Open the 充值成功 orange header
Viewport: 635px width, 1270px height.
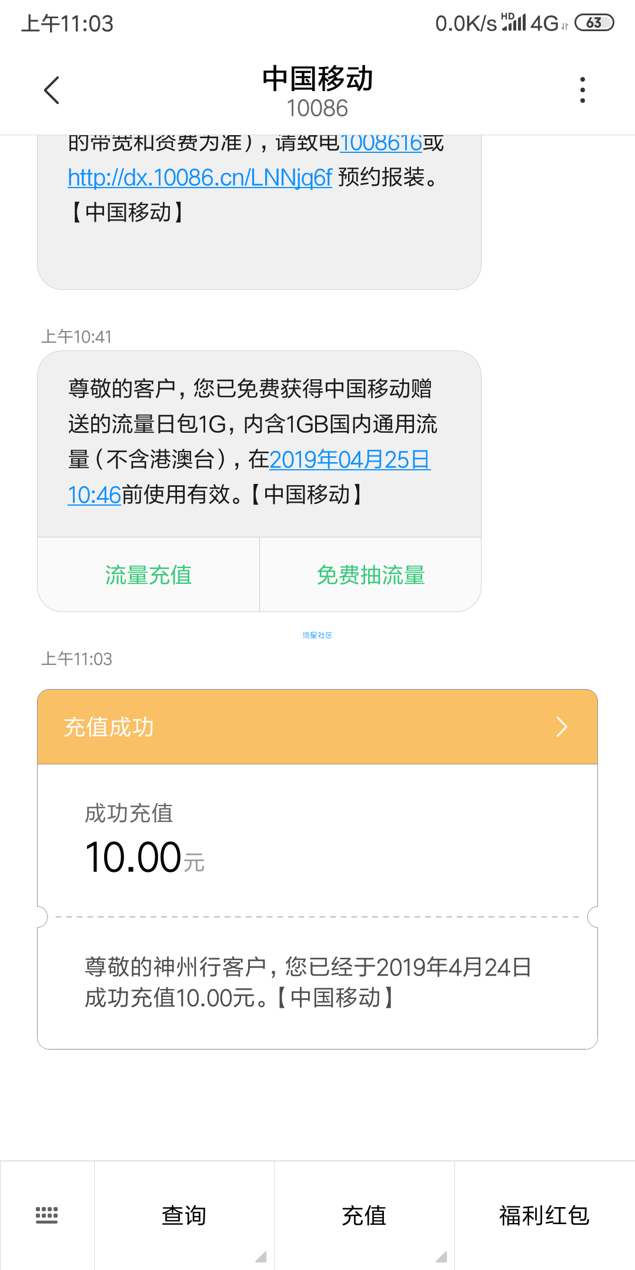tap(317, 727)
